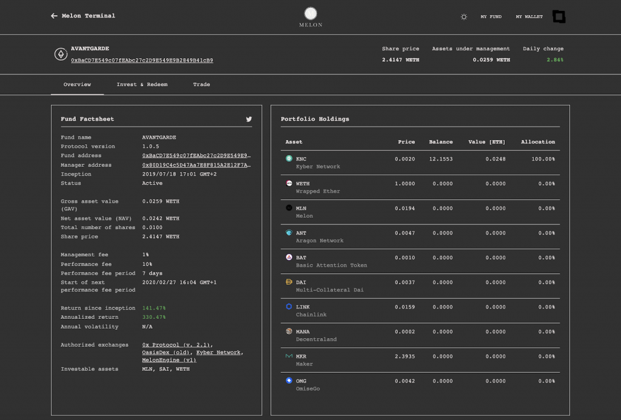The image size is (621, 420).
Task: Click the Price column header
Action: coord(406,142)
